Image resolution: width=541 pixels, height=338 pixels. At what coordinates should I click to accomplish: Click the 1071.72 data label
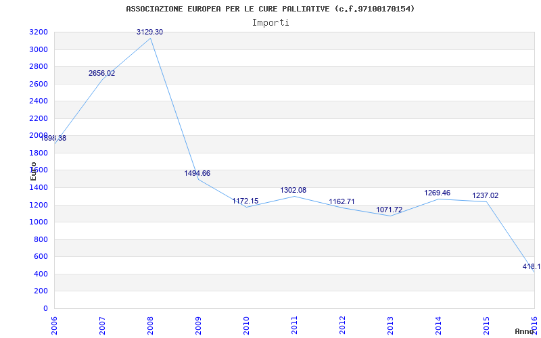tap(390, 210)
